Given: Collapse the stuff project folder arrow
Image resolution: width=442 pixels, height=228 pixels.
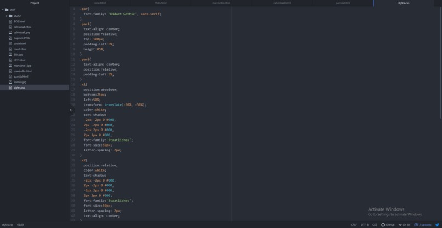Looking at the screenshot, I should (x=3, y=10).
